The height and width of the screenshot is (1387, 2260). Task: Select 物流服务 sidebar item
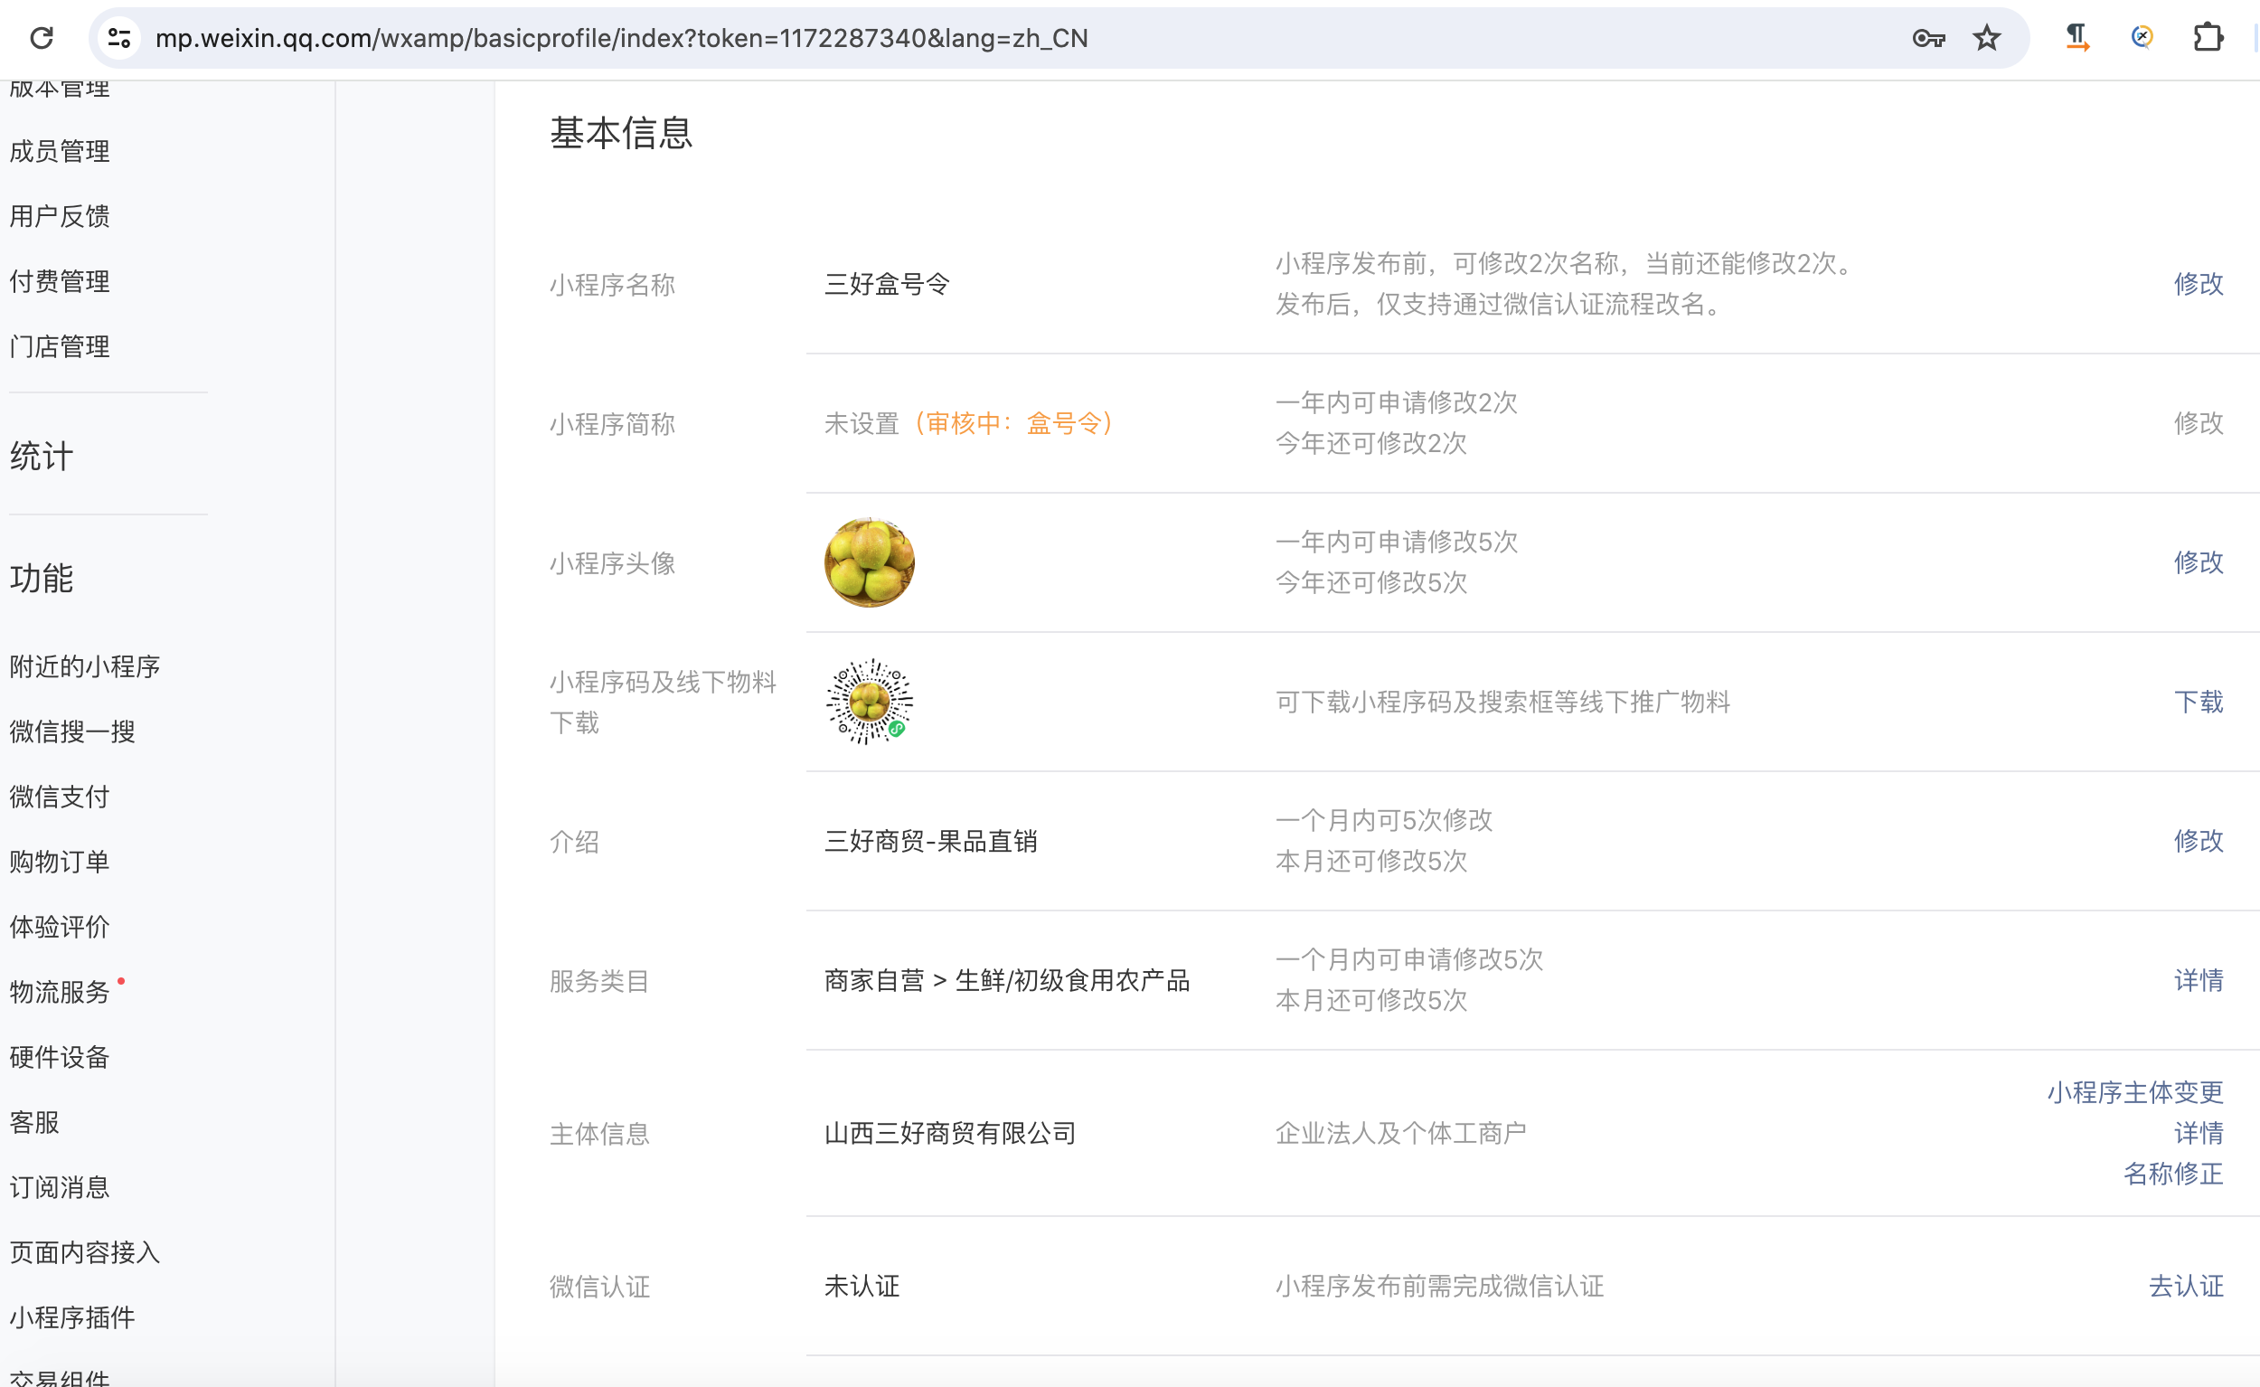tap(60, 992)
